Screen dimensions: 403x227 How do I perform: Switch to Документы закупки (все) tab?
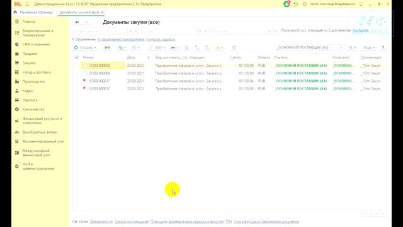(79, 13)
